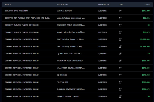Click WASHINGTON POST SUBSCRIPTION description
Screen dimensions: 154x102
70,61
